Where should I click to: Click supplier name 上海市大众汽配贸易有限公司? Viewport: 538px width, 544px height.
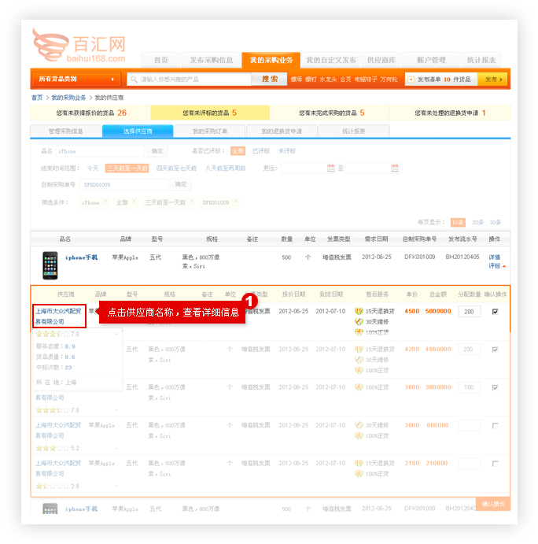[x=60, y=316]
